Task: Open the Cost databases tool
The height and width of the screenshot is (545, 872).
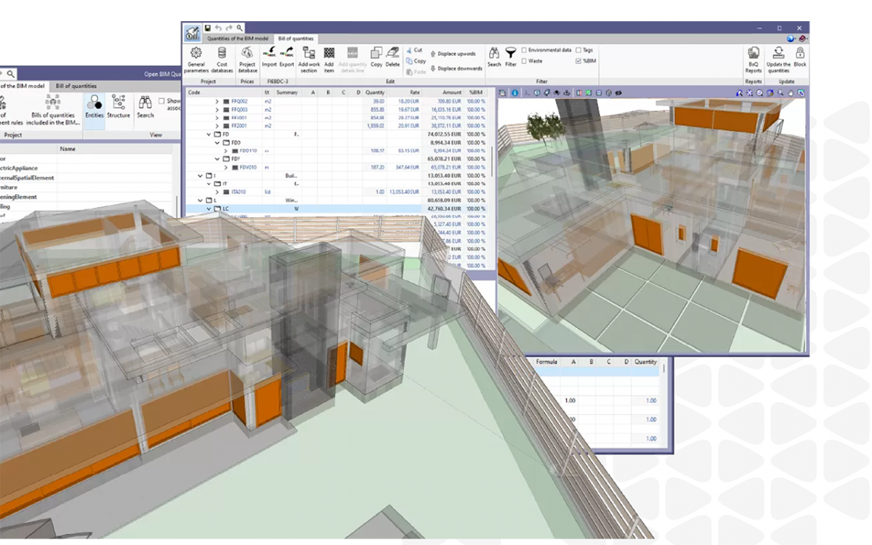Action: pyautogui.click(x=222, y=59)
